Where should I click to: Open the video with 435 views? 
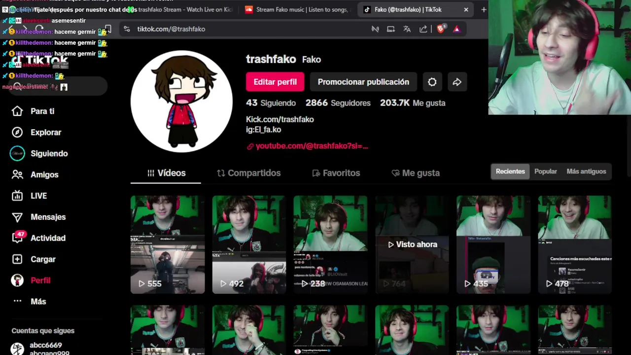click(493, 245)
